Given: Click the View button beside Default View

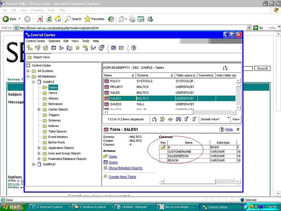Looking at the screenshot, I should (x=236, y=119).
